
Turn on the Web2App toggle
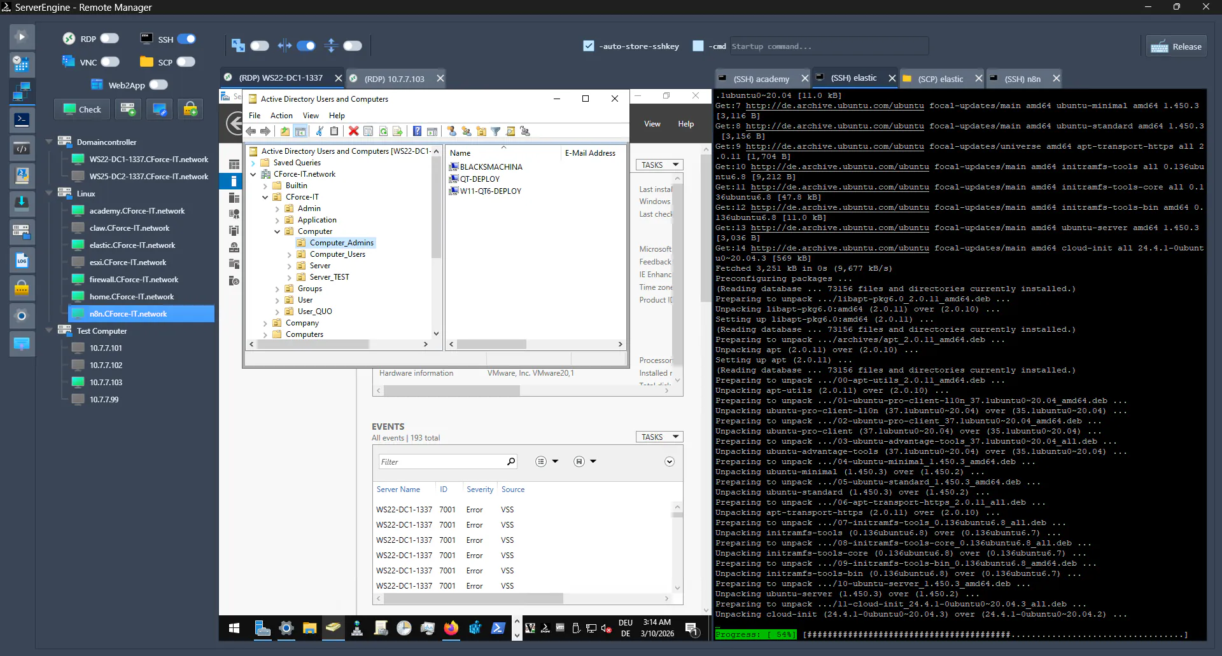[158, 85]
